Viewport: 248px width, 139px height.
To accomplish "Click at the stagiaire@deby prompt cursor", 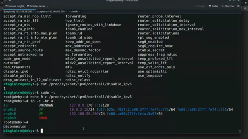I will click(42, 131).
